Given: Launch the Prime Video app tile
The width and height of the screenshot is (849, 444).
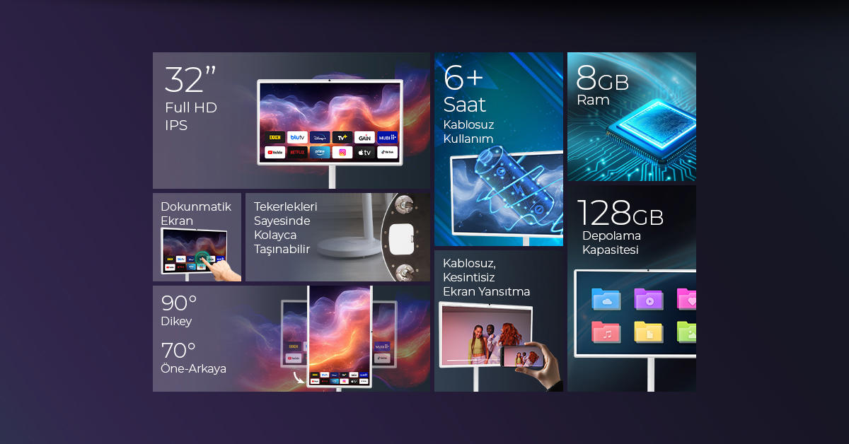Looking at the screenshot, I should [320, 152].
